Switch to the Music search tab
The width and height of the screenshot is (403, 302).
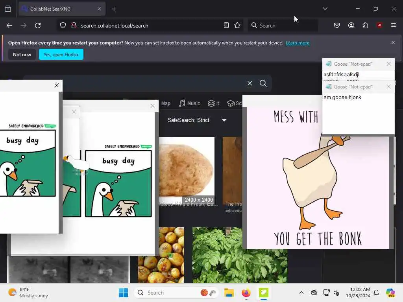189,103
